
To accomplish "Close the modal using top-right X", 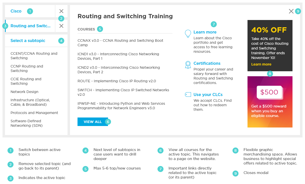I will pos(291,11).
